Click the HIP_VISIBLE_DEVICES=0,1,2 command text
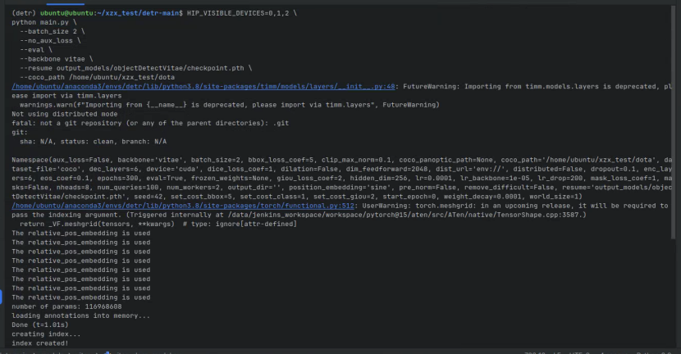 coord(238,13)
